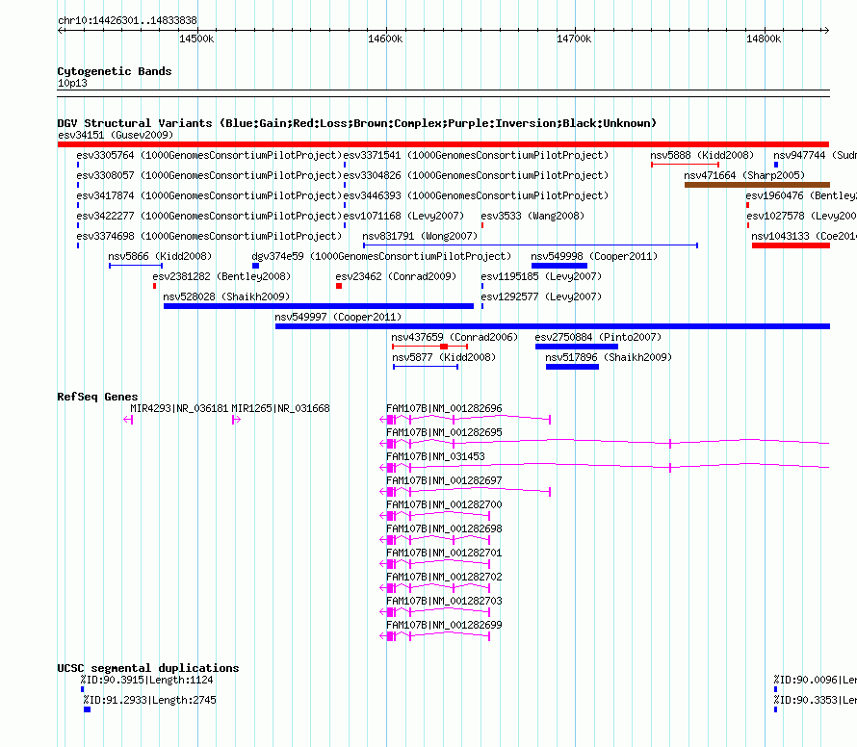Click the %ID:91.2933|Length:2745 duplication label
The image size is (857, 747).
point(150,700)
